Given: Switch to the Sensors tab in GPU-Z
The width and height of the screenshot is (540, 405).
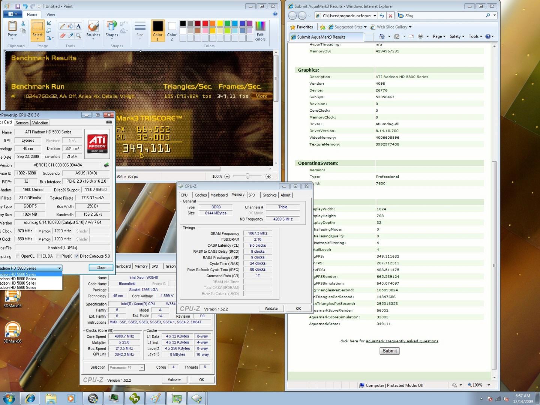Looking at the screenshot, I should (x=22, y=123).
